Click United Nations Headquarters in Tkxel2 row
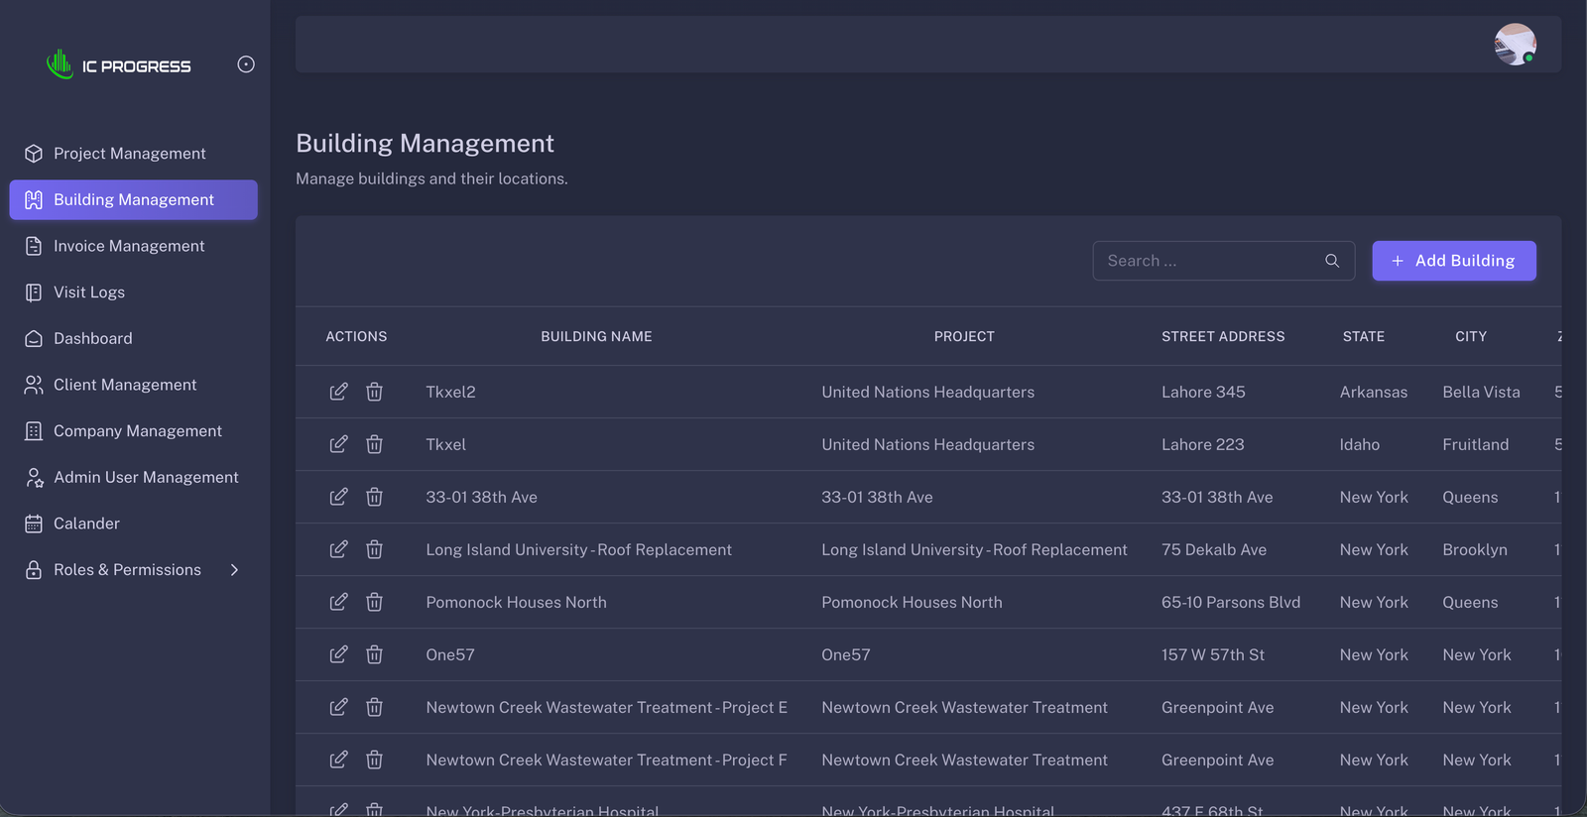The height and width of the screenshot is (817, 1587). tap(927, 392)
